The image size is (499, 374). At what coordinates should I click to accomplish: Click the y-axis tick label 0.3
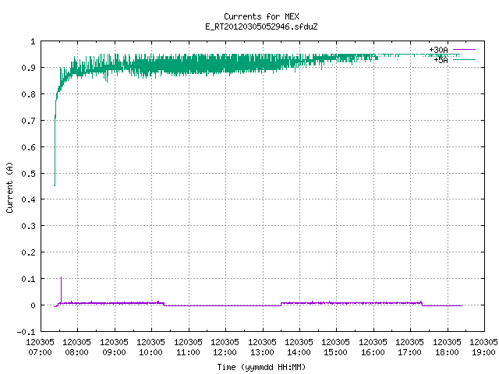point(28,226)
